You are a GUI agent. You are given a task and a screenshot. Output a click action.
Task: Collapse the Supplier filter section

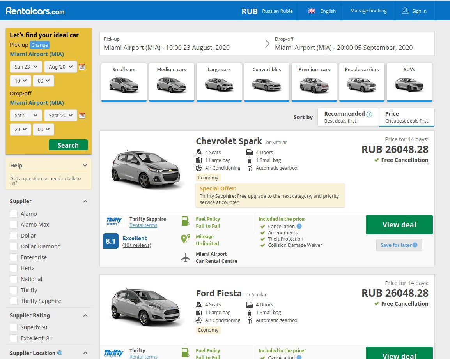[x=85, y=201]
